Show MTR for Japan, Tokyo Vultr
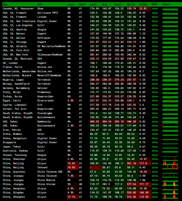This screenshot has height=201, width=182. pos(155,147)
